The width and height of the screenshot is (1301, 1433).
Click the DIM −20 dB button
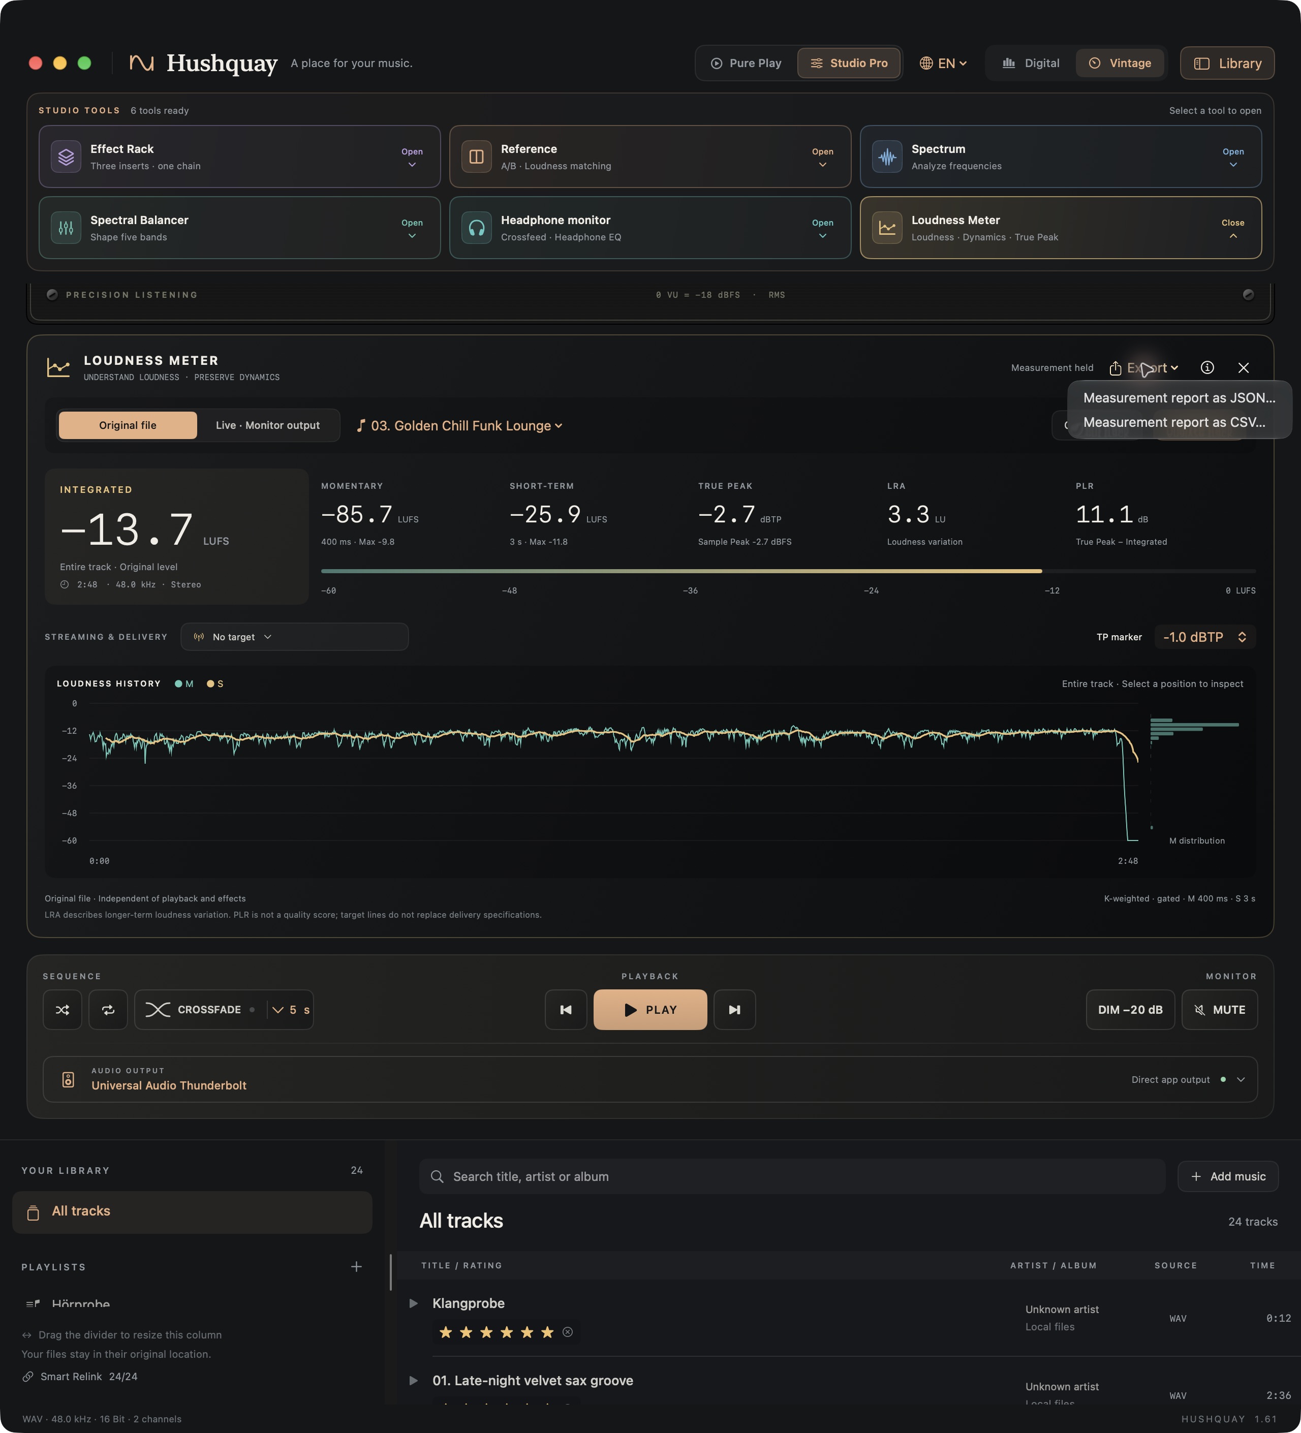[x=1130, y=1010]
